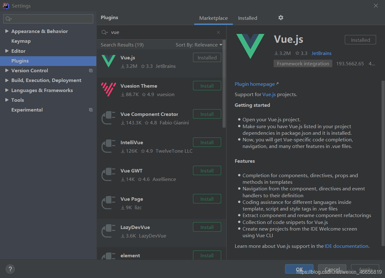
Task: Click the Vue GWT plug icon
Action: pyautogui.click(x=109, y=174)
